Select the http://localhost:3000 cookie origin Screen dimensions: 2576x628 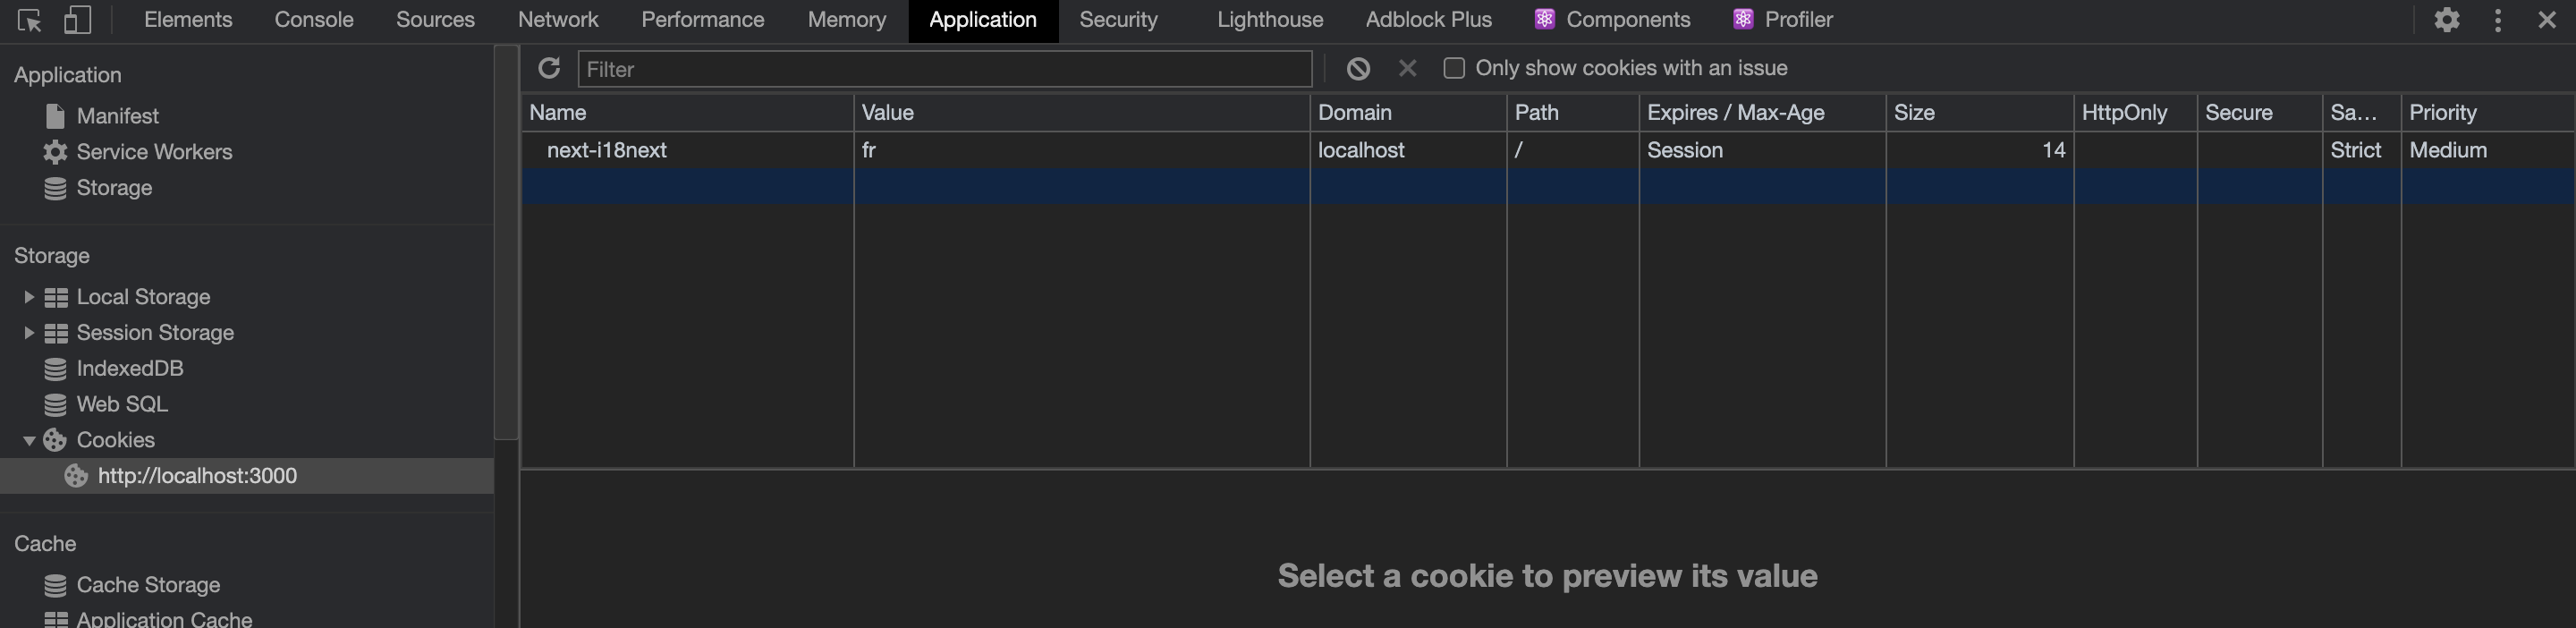197,475
